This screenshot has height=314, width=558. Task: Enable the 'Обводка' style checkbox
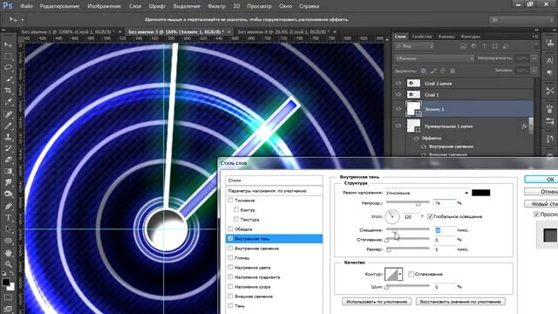[230, 229]
